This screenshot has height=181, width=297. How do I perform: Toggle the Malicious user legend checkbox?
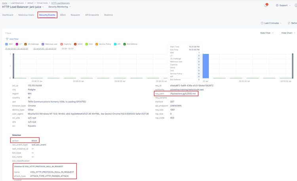[43, 44]
